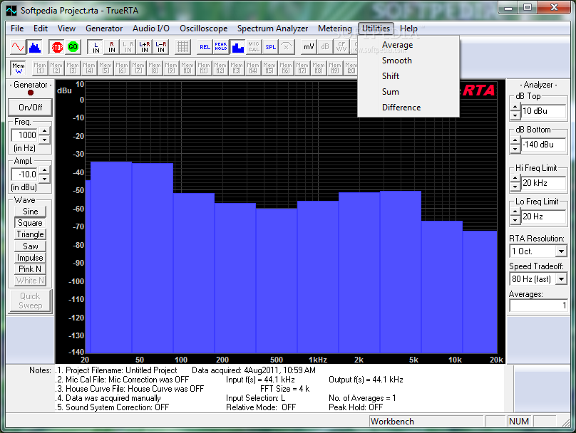
Task: Select Mem 1 memory icon
Action: [40, 68]
